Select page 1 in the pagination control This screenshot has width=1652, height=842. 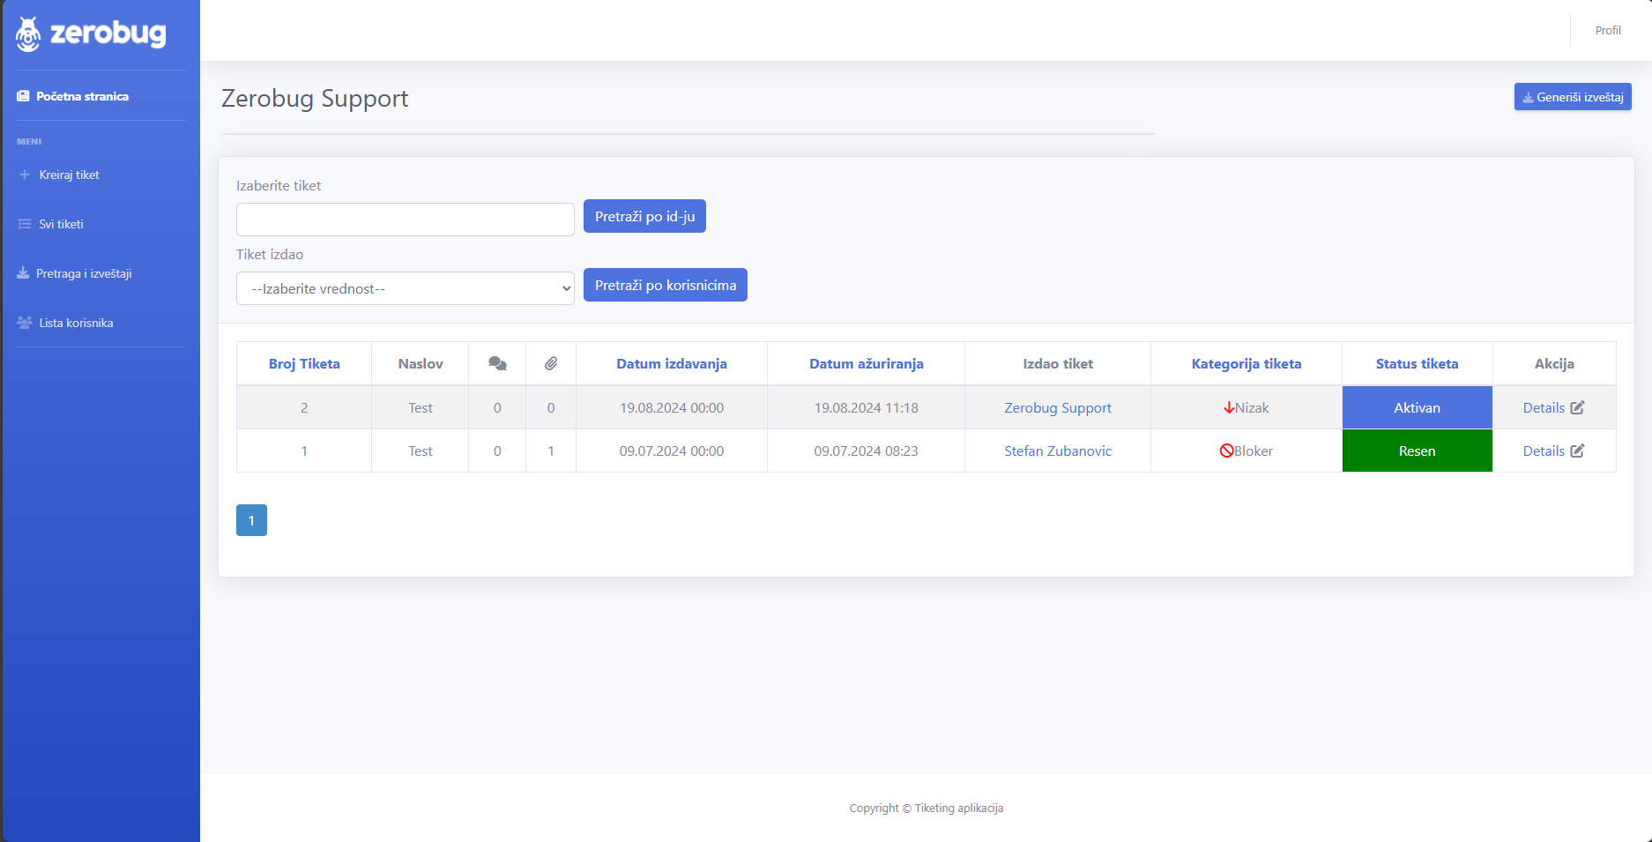251,520
